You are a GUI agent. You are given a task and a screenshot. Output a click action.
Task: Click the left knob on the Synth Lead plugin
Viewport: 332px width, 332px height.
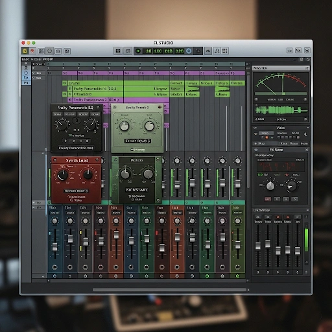(x=63, y=175)
